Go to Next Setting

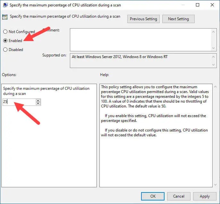pos(178,19)
